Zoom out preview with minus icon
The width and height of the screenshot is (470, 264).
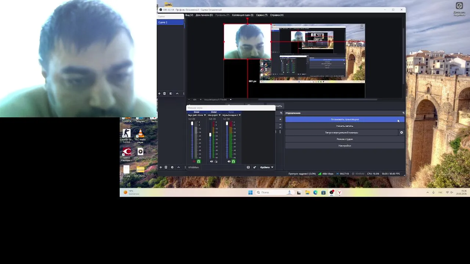pos(189,99)
